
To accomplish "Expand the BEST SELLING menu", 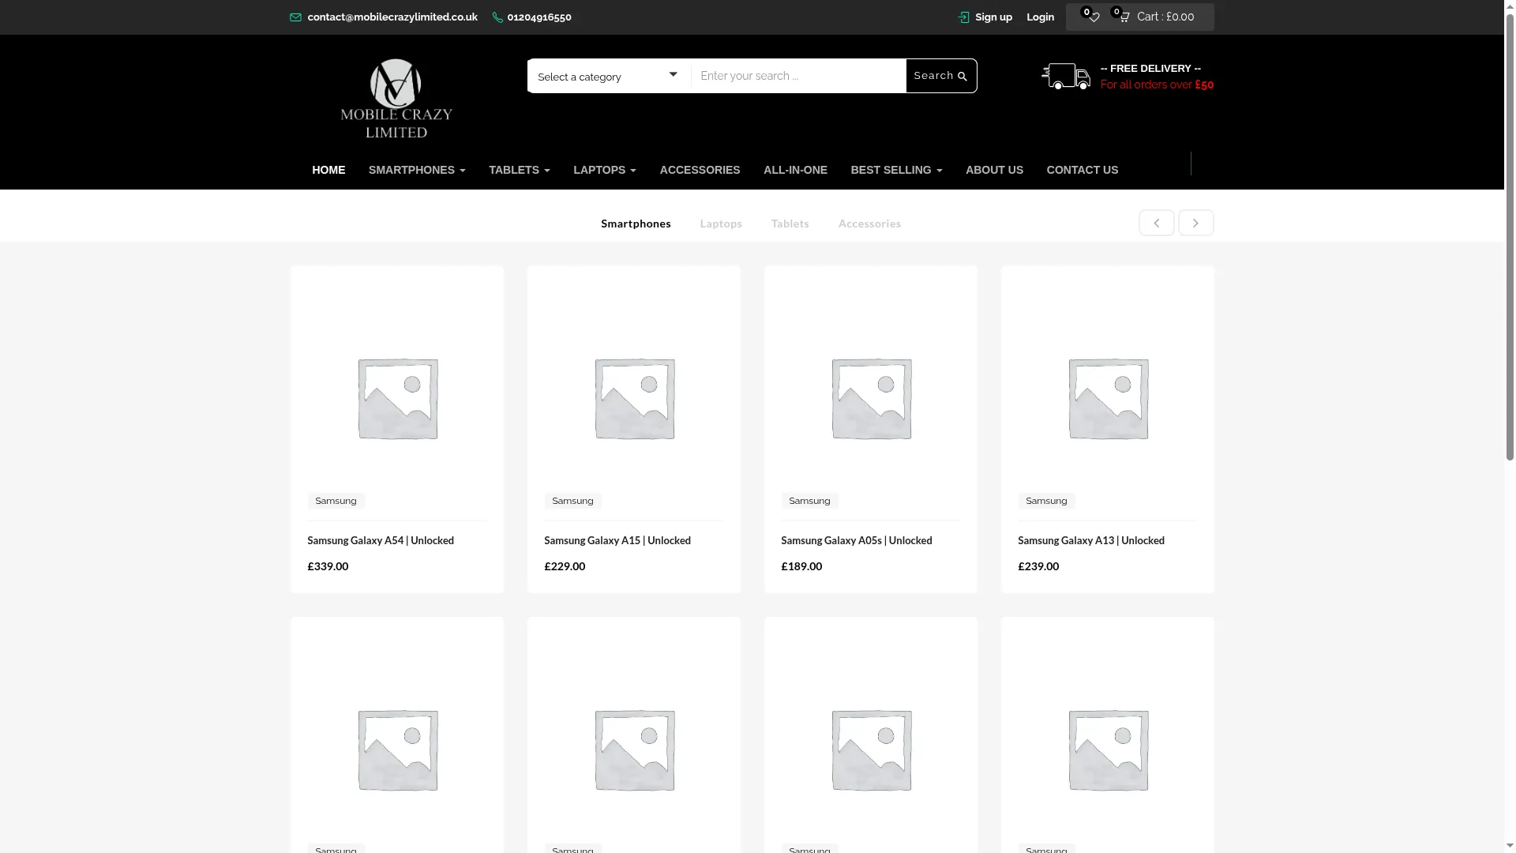I will pyautogui.click(x=896, y=170).
